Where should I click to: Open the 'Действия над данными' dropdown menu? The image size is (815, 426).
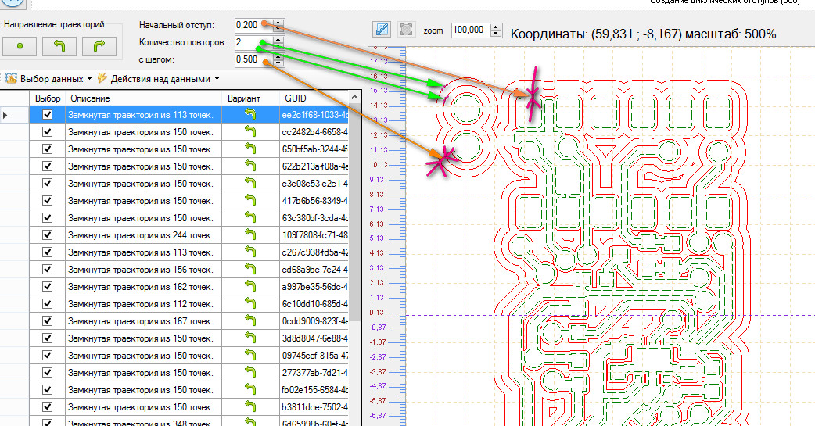pos(160,79)
